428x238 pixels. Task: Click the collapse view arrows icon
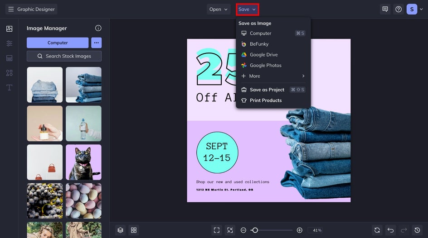(230, 230)
